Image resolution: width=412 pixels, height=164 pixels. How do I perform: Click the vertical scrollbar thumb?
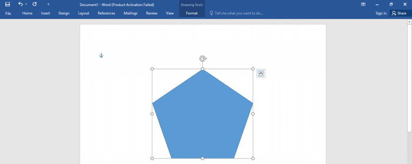point(409,78)
